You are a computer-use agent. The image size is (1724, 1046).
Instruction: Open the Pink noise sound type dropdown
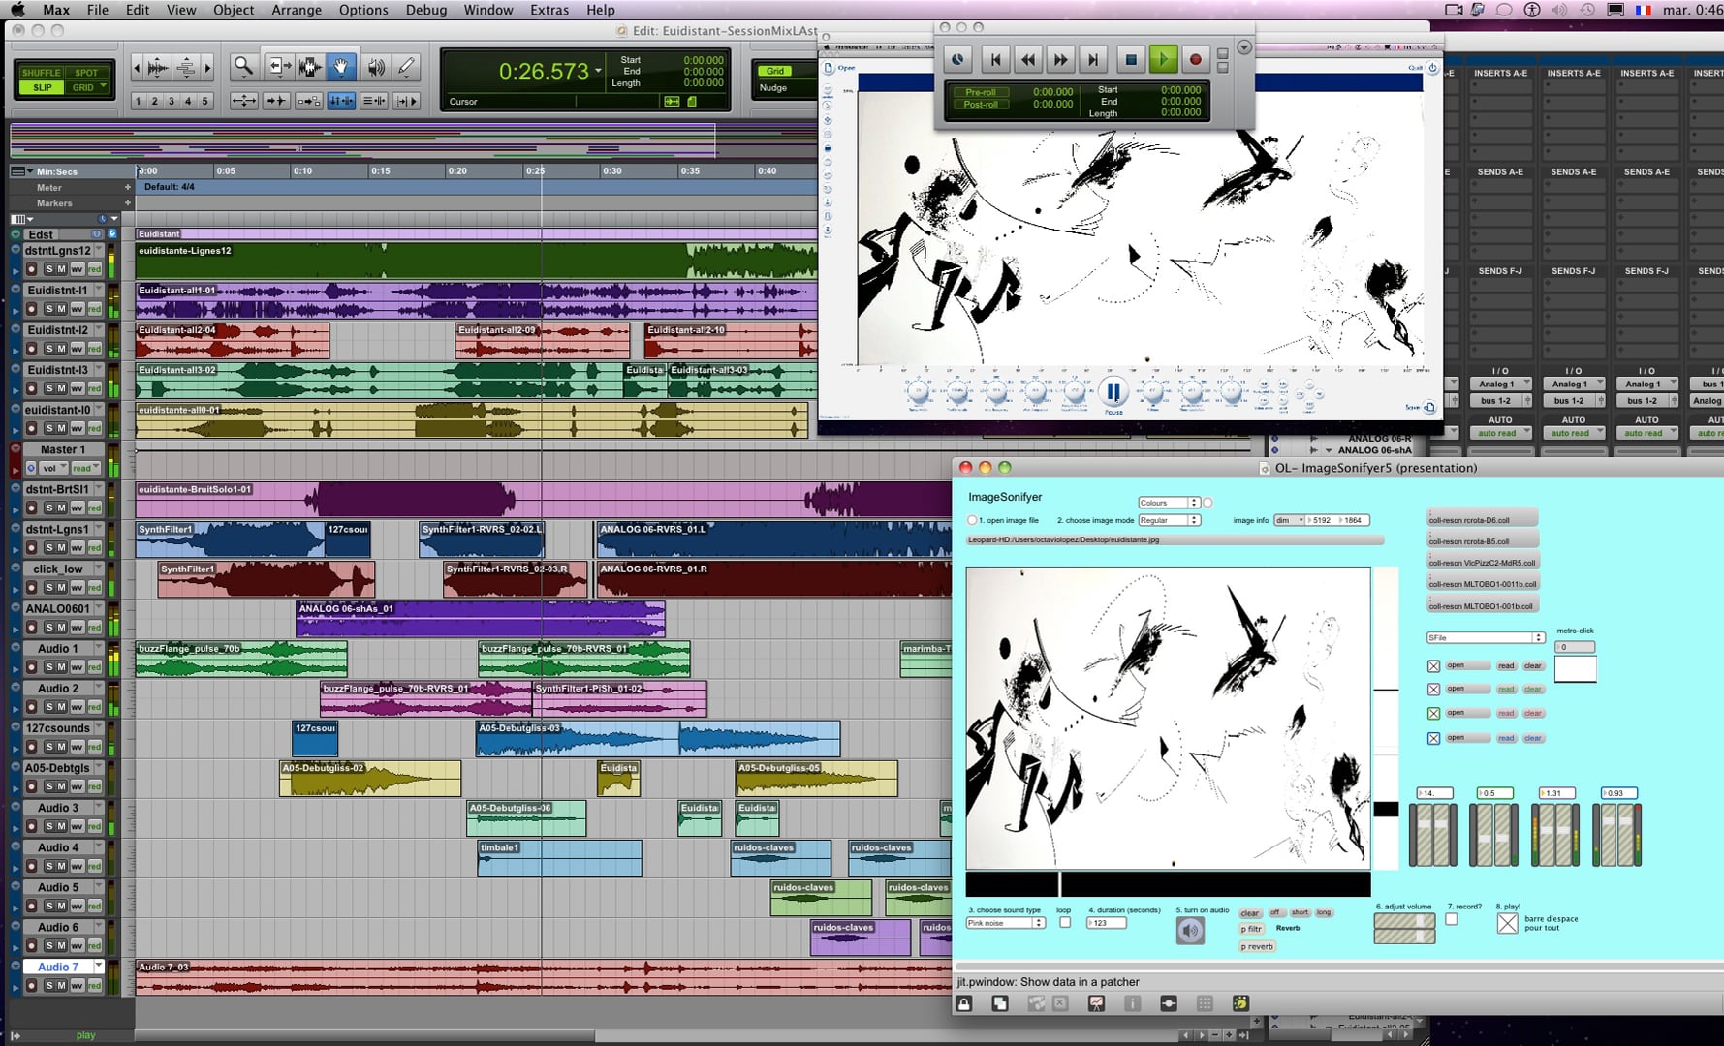[1005, 923]
